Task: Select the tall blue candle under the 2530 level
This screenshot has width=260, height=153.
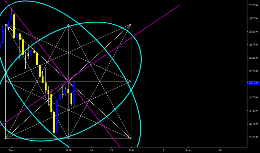Action: [x=74, y=93]
